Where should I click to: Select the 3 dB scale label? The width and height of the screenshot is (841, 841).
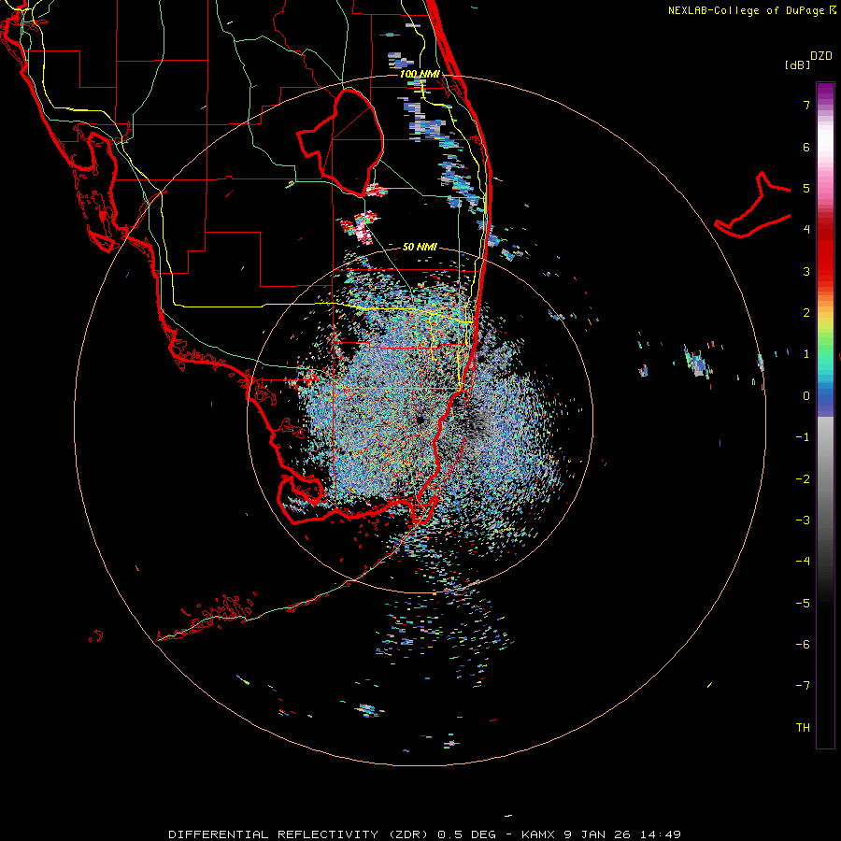pos(806,271)
